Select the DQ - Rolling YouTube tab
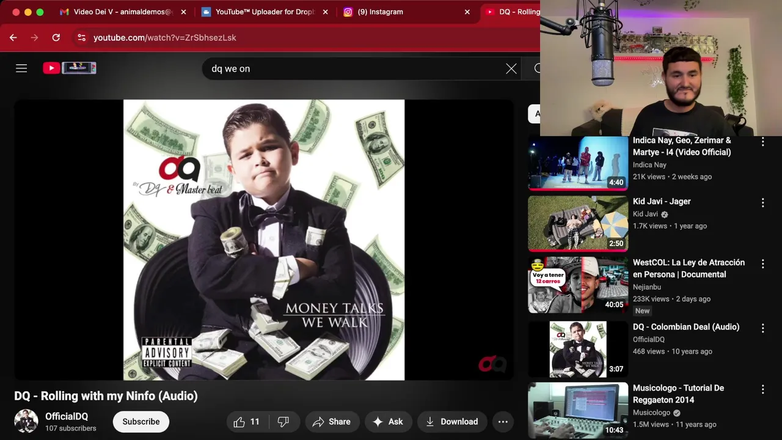Image resolution: width=782 pixels, height=440 pixels. (x=512, y=12)
